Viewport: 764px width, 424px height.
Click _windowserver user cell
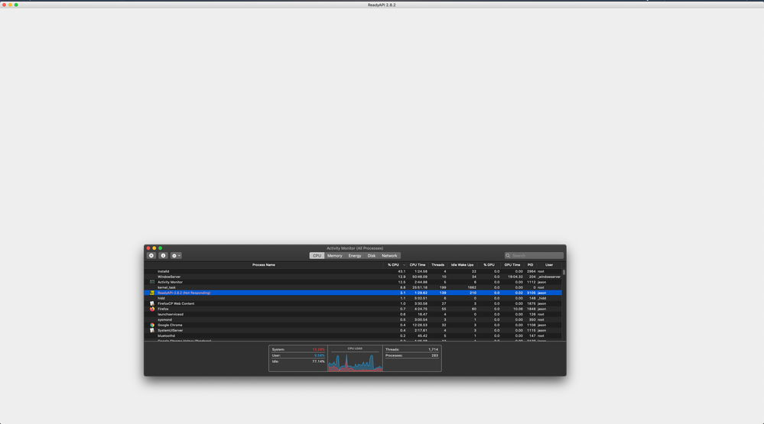(x=549, y=277)
